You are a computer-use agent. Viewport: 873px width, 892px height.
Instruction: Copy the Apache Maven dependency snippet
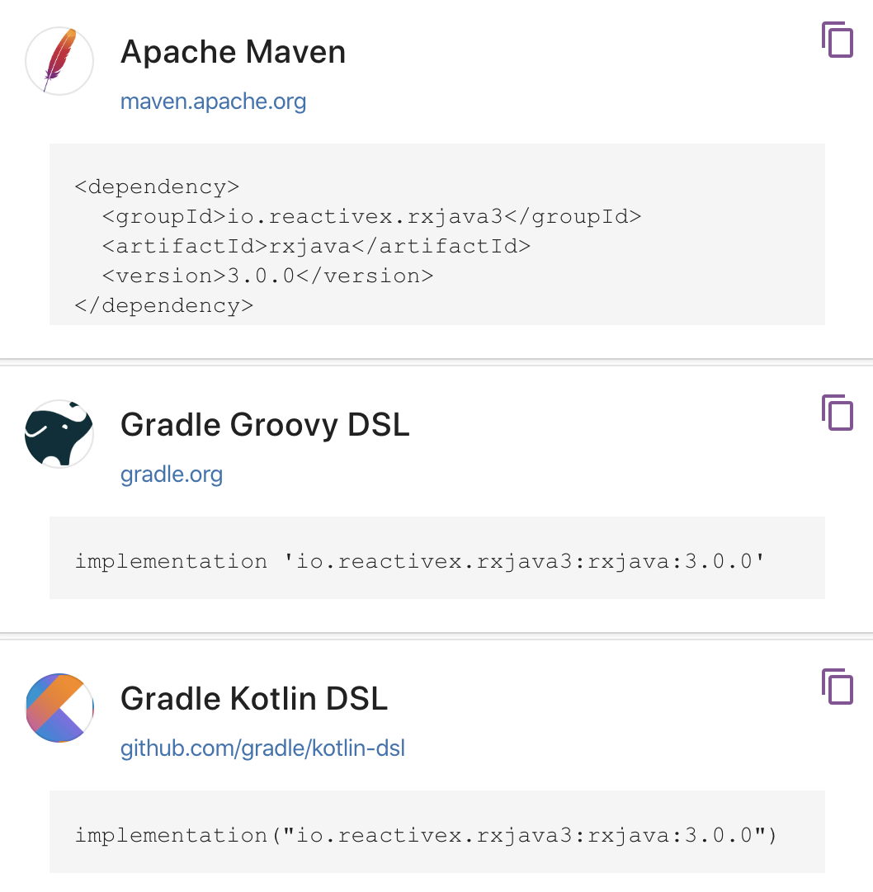[x=838, y=40]
